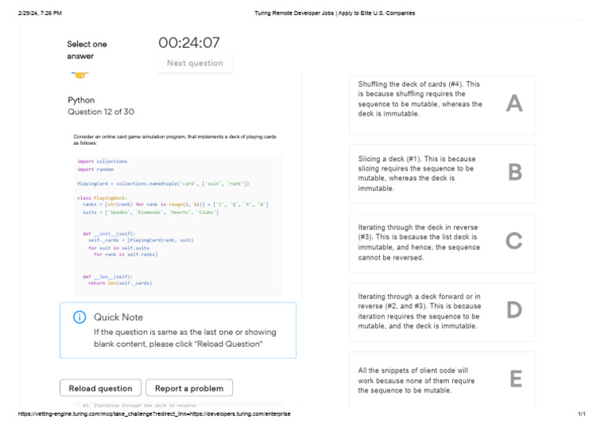Click the yellow pointing hand icon
Image resolution: width=604 pixels, height=427 pixels.
click(80, 75)
